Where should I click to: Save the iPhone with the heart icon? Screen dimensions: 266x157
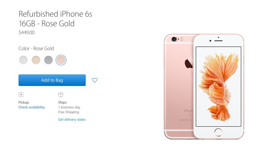click(94, 80)
